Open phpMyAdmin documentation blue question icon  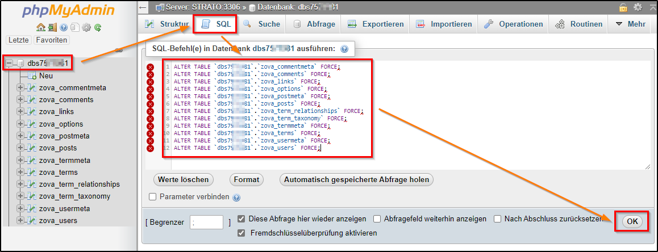click(64, 28)
